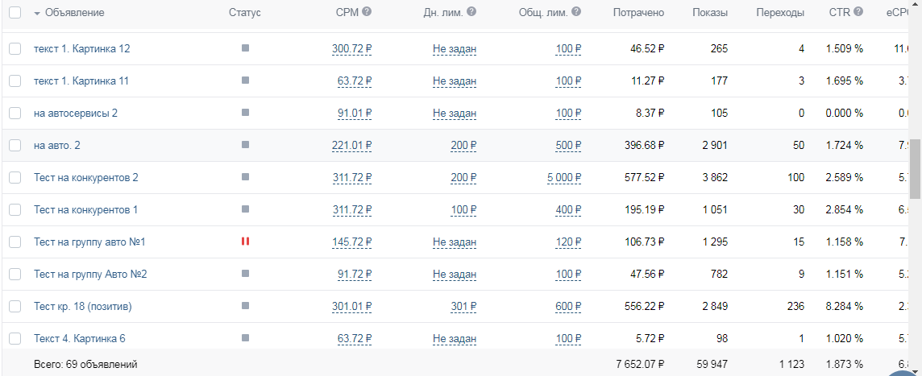Edit total limit 5 000 ₽ of Тест на конкурентов 2
This screenshot has width=922, height=376.
point(564,177)
